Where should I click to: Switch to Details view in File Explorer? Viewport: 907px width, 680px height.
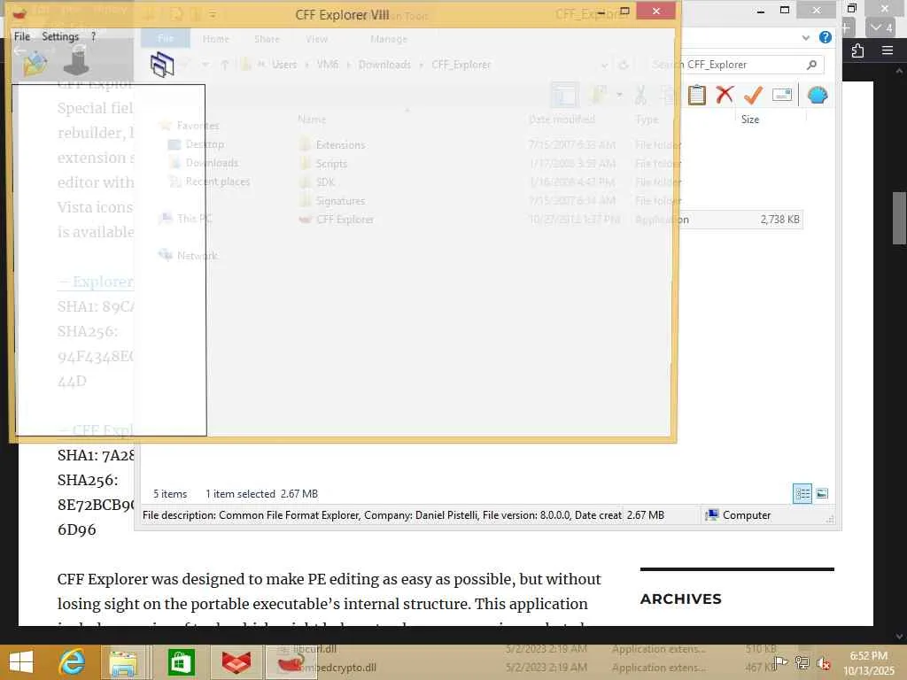coord(802,493)
